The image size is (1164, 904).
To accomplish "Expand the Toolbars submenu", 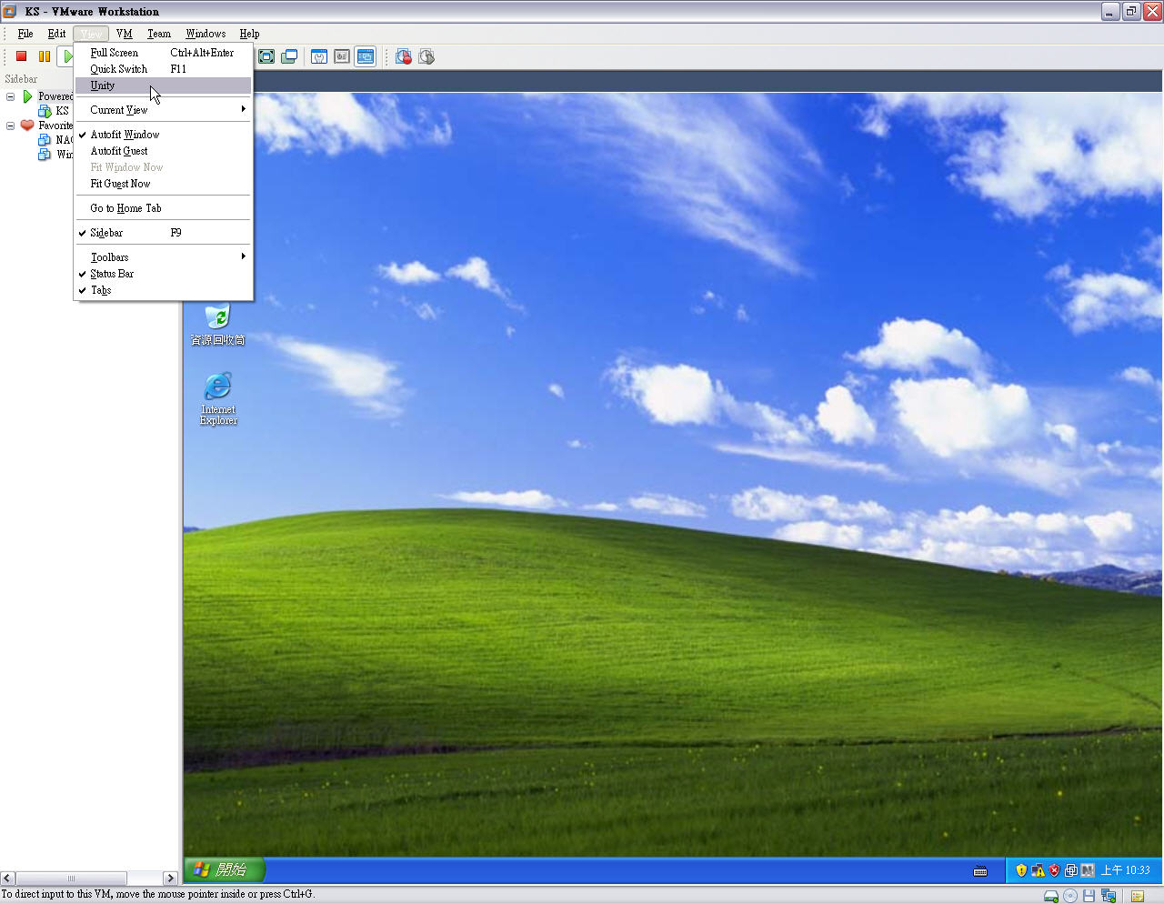I will click(x=162, y=257).
